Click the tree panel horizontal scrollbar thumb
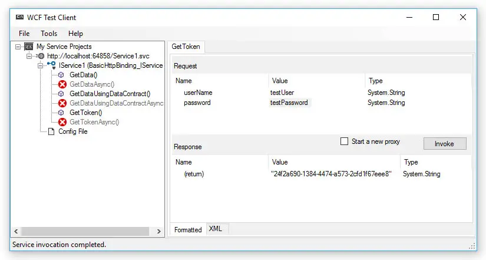Viewport: 486px width, 260px height. pyautogui.click(x=85, y=231)
